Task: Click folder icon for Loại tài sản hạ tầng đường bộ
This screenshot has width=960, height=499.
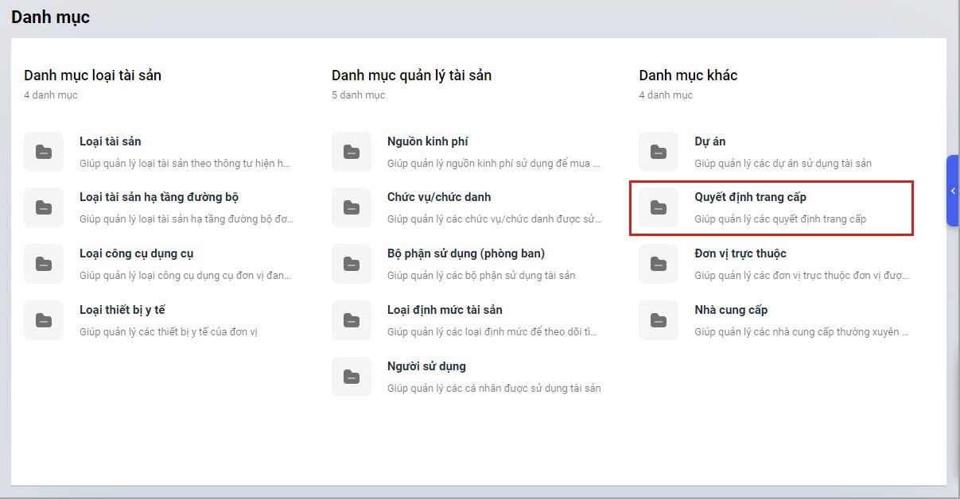Action: click(44, 207)
